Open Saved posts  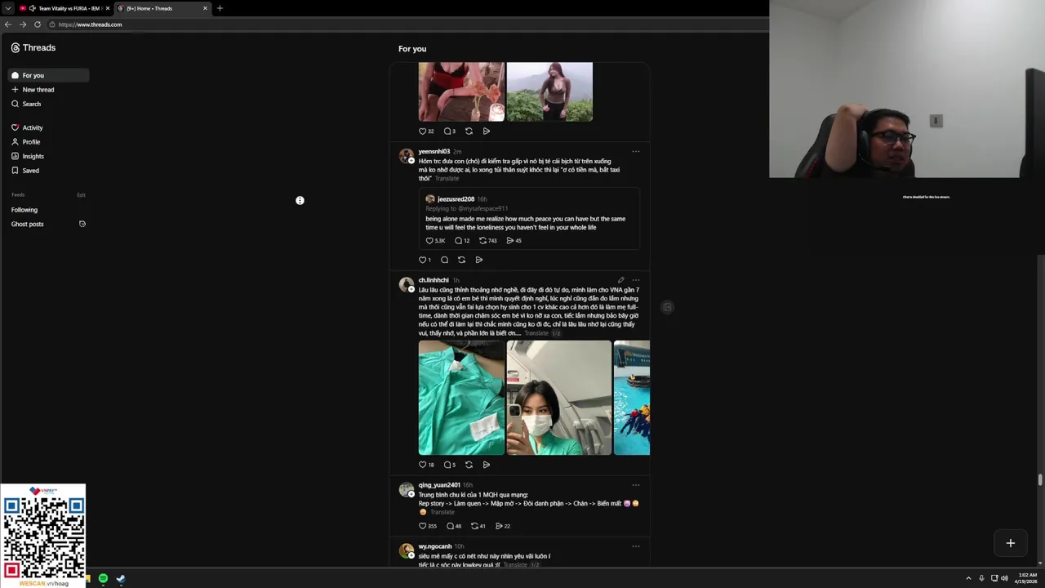[25, 171]
